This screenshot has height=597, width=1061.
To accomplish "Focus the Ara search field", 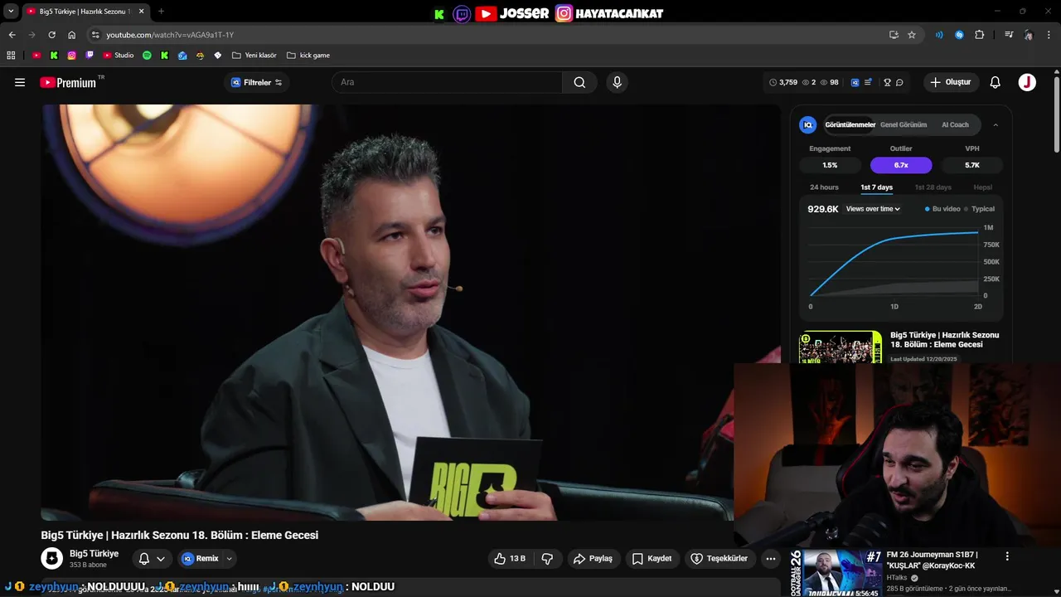I will 448,82.
